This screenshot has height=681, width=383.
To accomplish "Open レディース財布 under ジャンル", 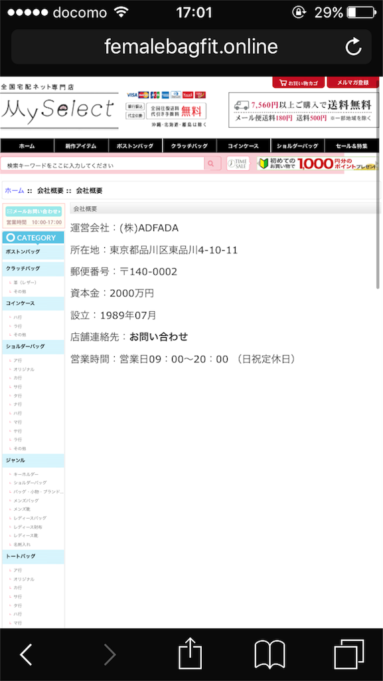I will (x=28, y=527).
